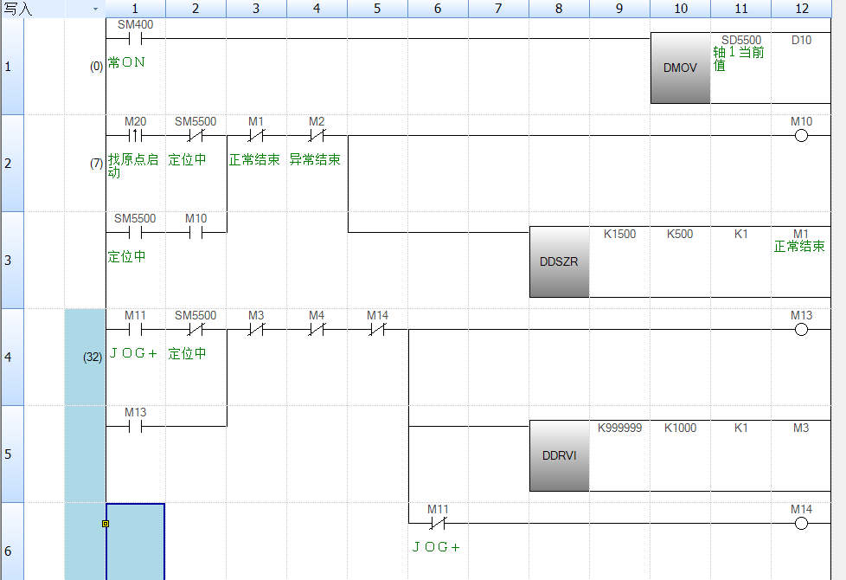Select the D10 destination operand
The width and height of the screenshot is (846, 580).
[801, 41]
